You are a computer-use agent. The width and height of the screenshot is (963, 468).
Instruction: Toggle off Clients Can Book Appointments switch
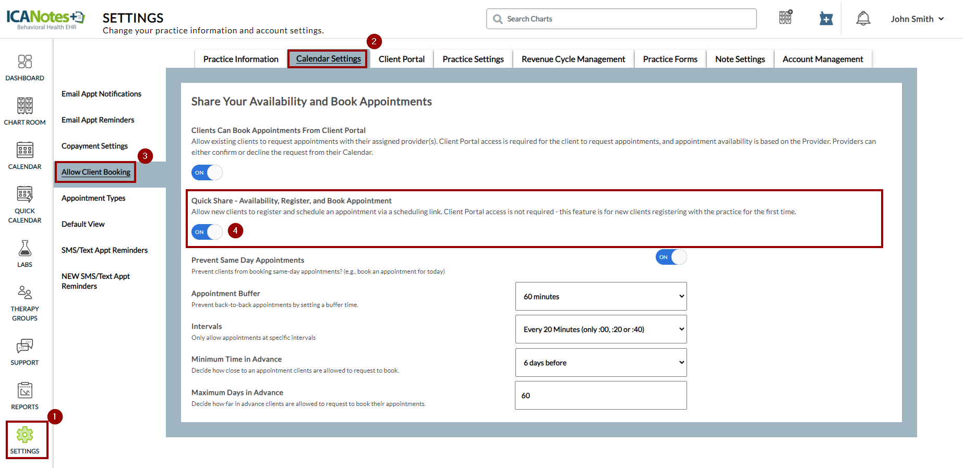pos(207,173)
